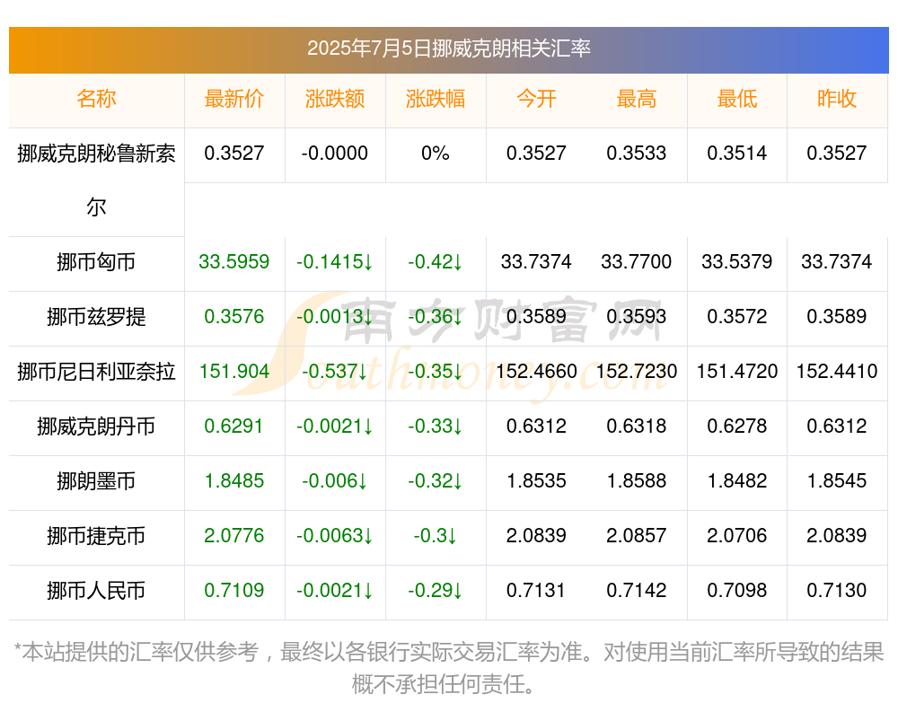Click change amount -0.1415↓ cell
898x712 pixels.
click(x=335, y=262)
